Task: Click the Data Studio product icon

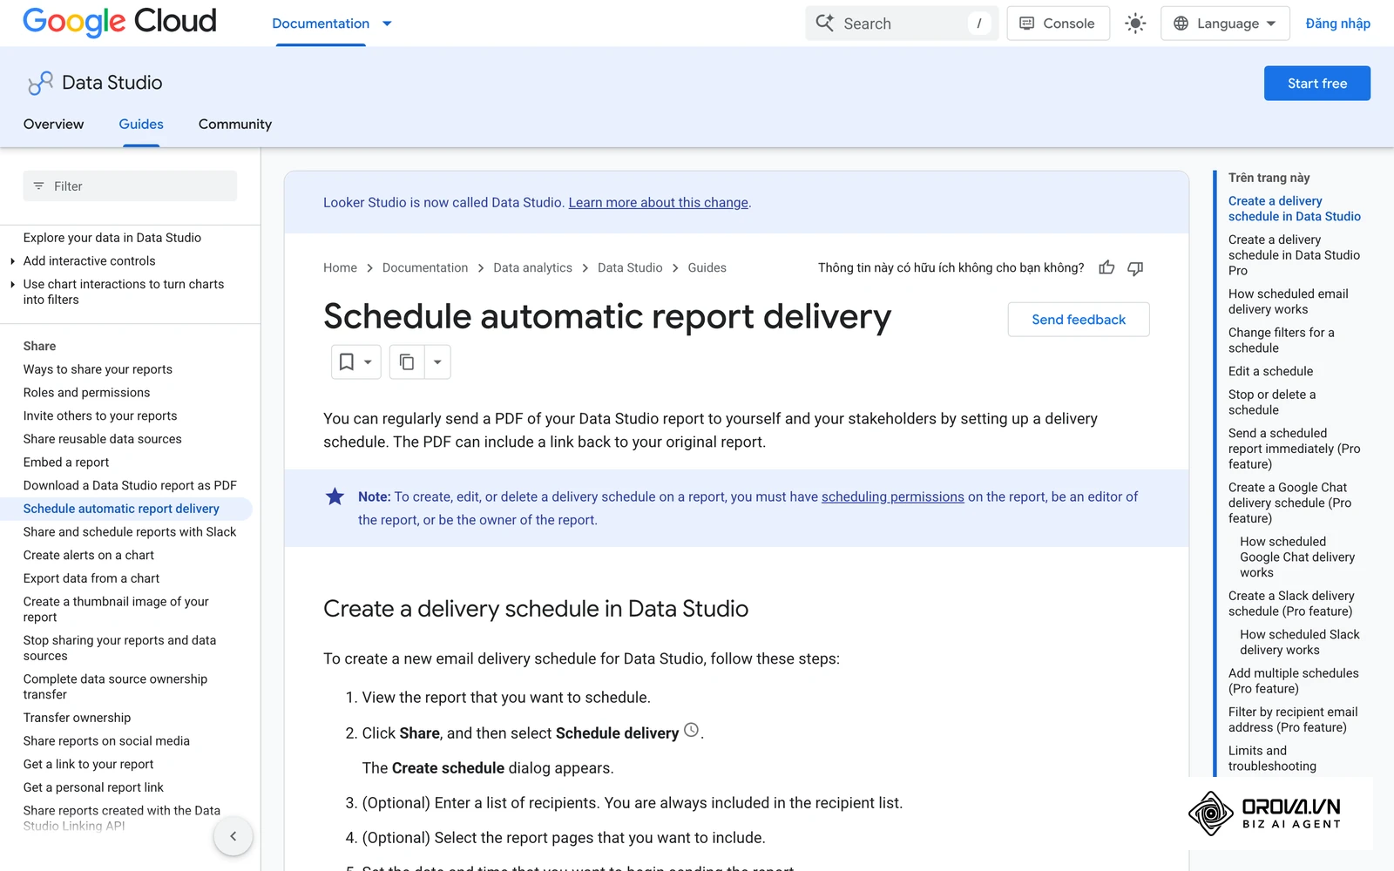Action: point(40,83)
